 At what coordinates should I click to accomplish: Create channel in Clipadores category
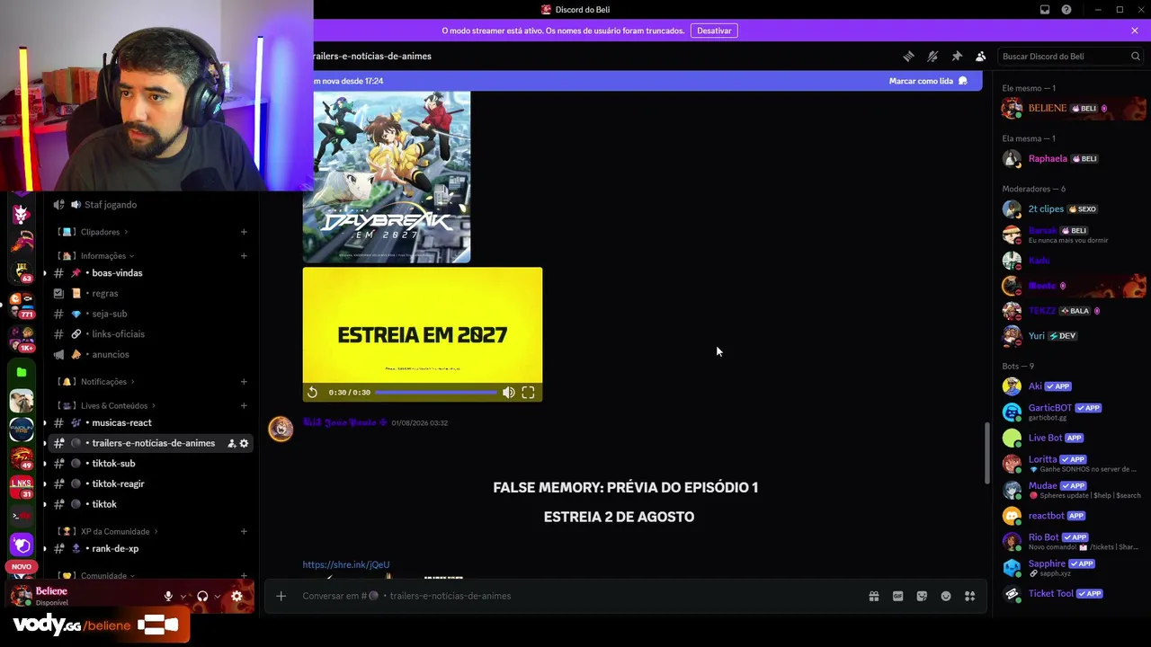click(x=244, y=232)
